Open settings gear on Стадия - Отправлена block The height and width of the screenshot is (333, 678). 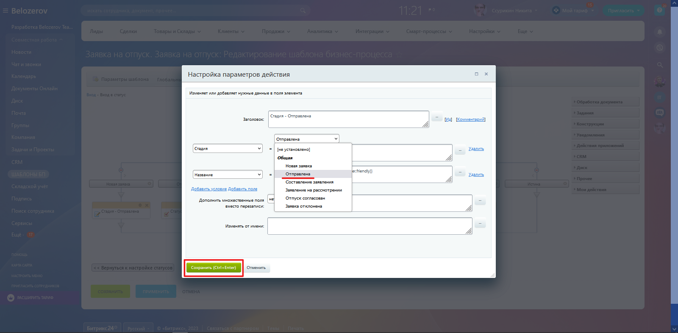[140, 205]
